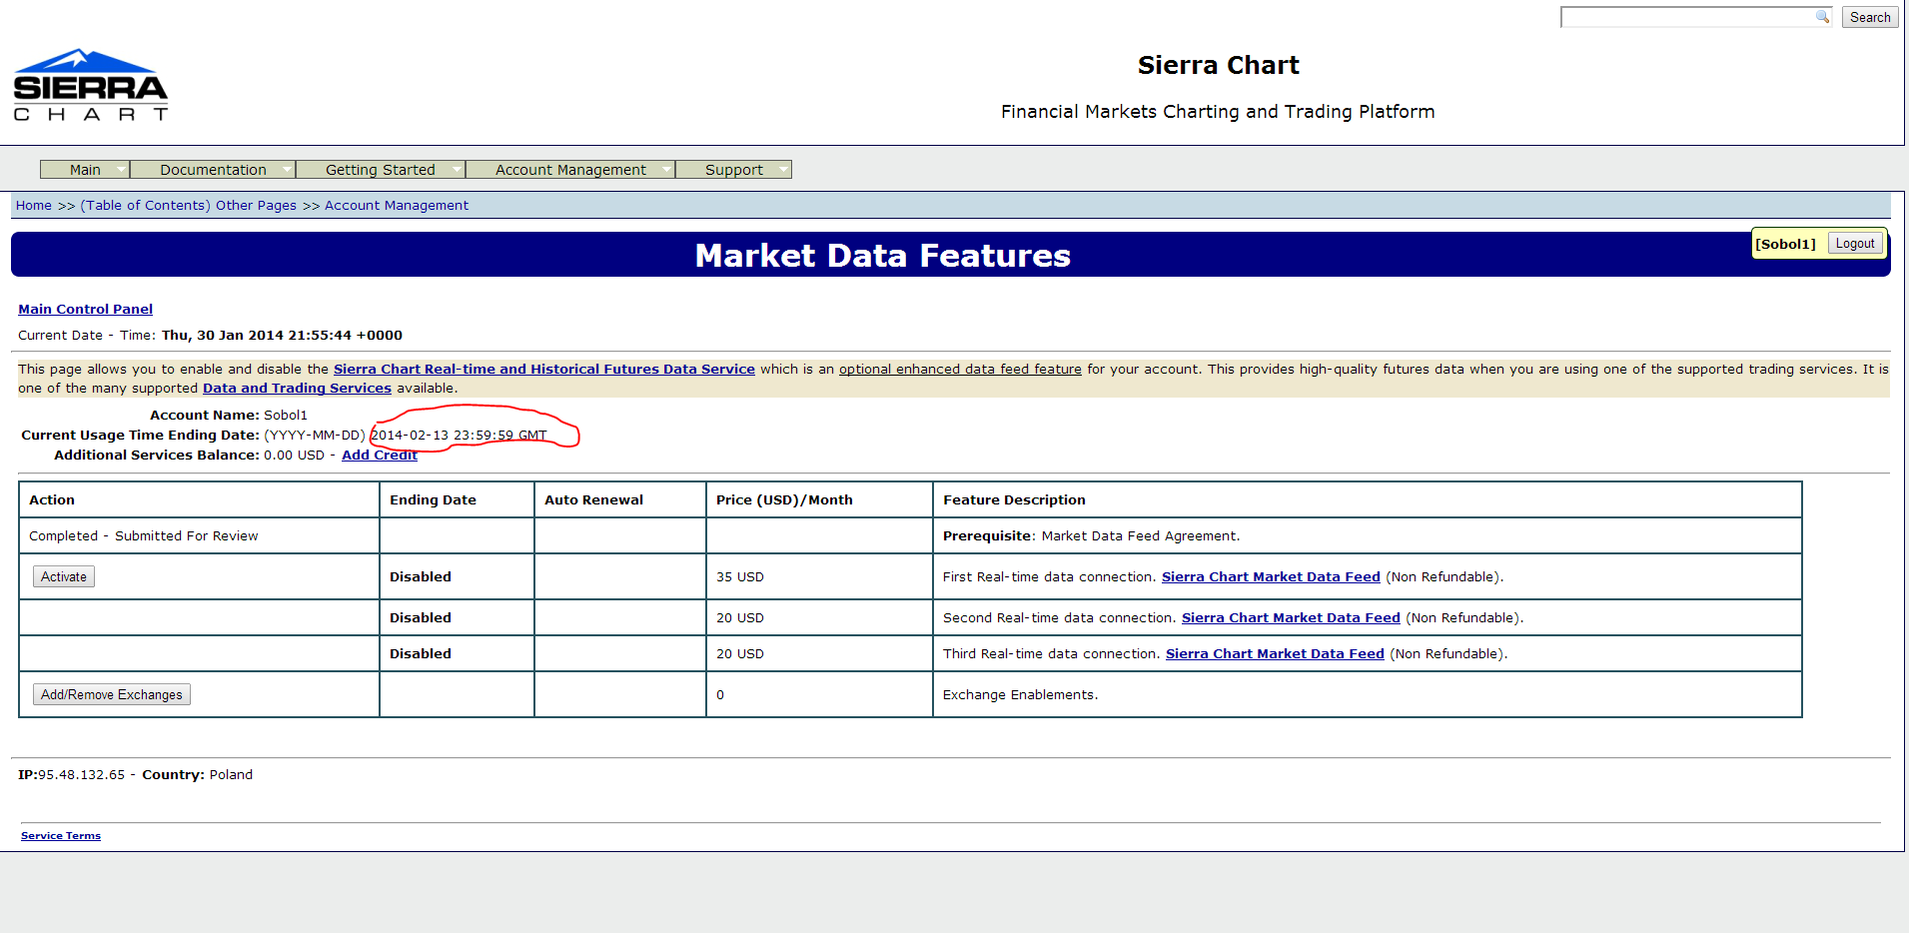Open the Support menu

[733, 170]
